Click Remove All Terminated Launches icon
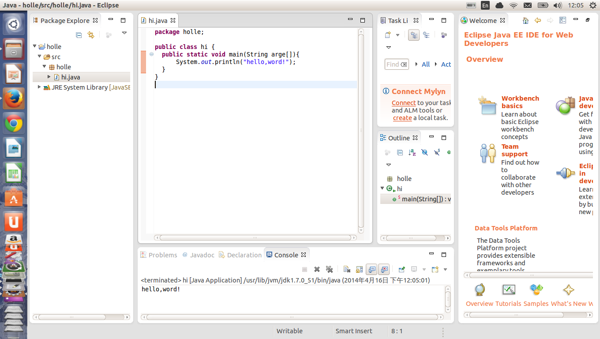600x339 pixels. coord(329,269)
